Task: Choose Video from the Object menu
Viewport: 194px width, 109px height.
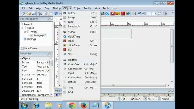Action: coord(82,32)
